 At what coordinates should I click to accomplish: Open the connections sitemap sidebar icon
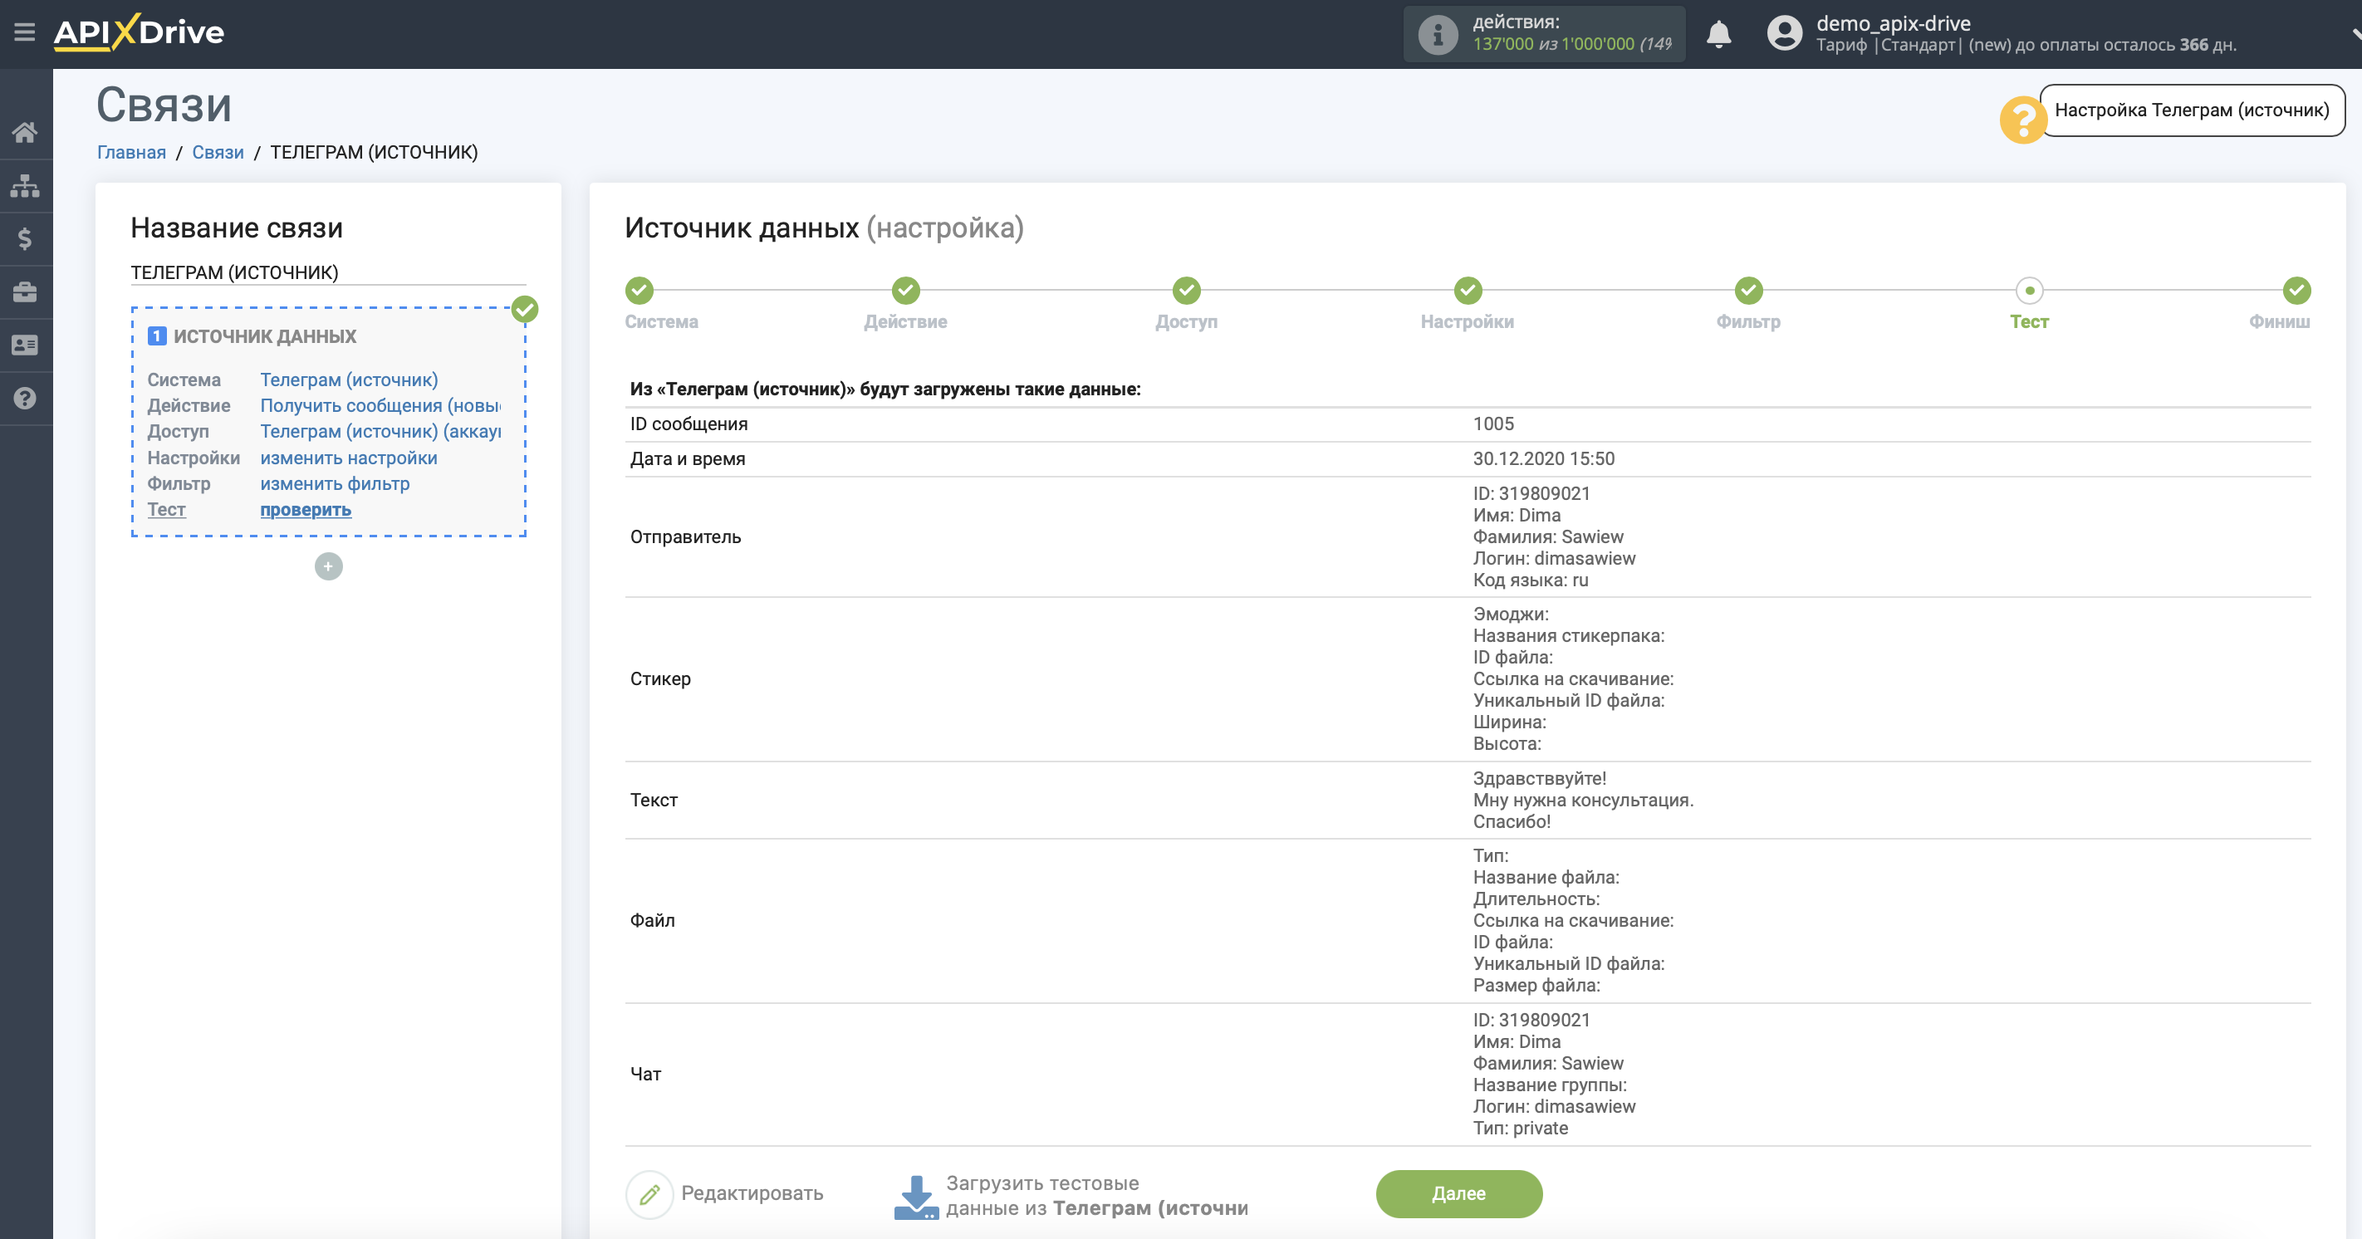tap(25, 186)
